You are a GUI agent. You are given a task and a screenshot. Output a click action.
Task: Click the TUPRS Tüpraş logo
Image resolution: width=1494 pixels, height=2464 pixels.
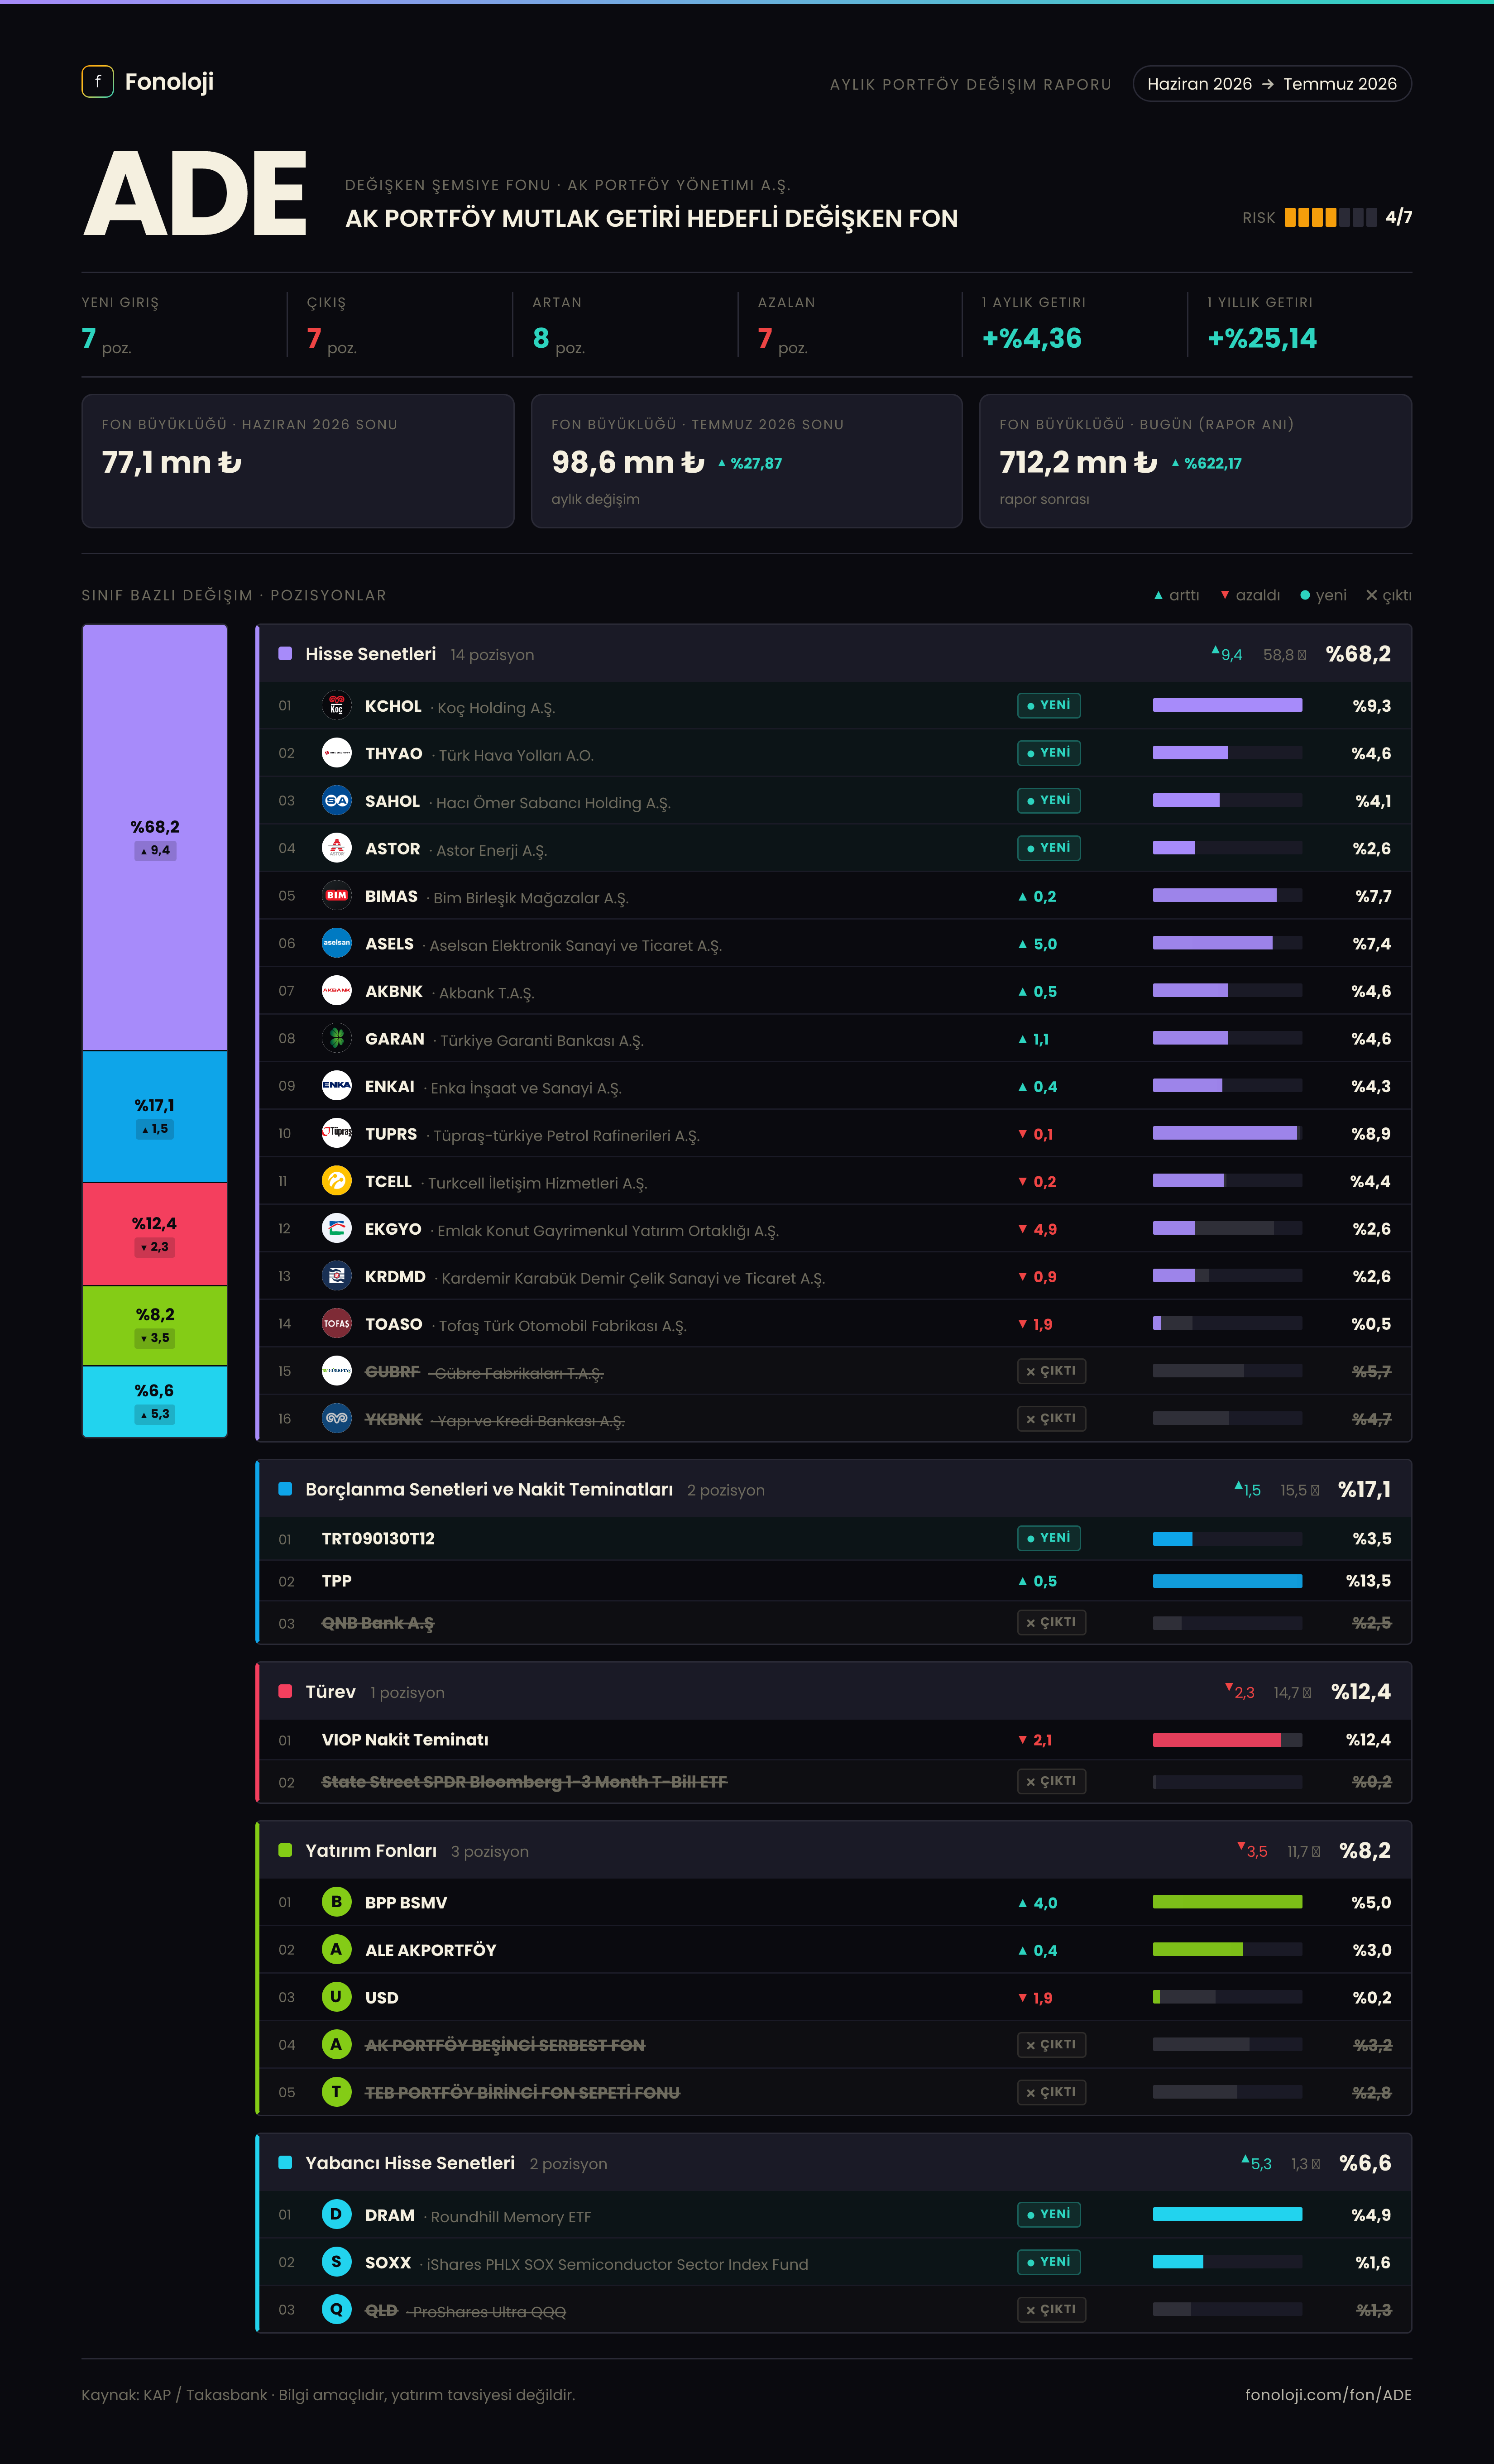(337, 1133)
